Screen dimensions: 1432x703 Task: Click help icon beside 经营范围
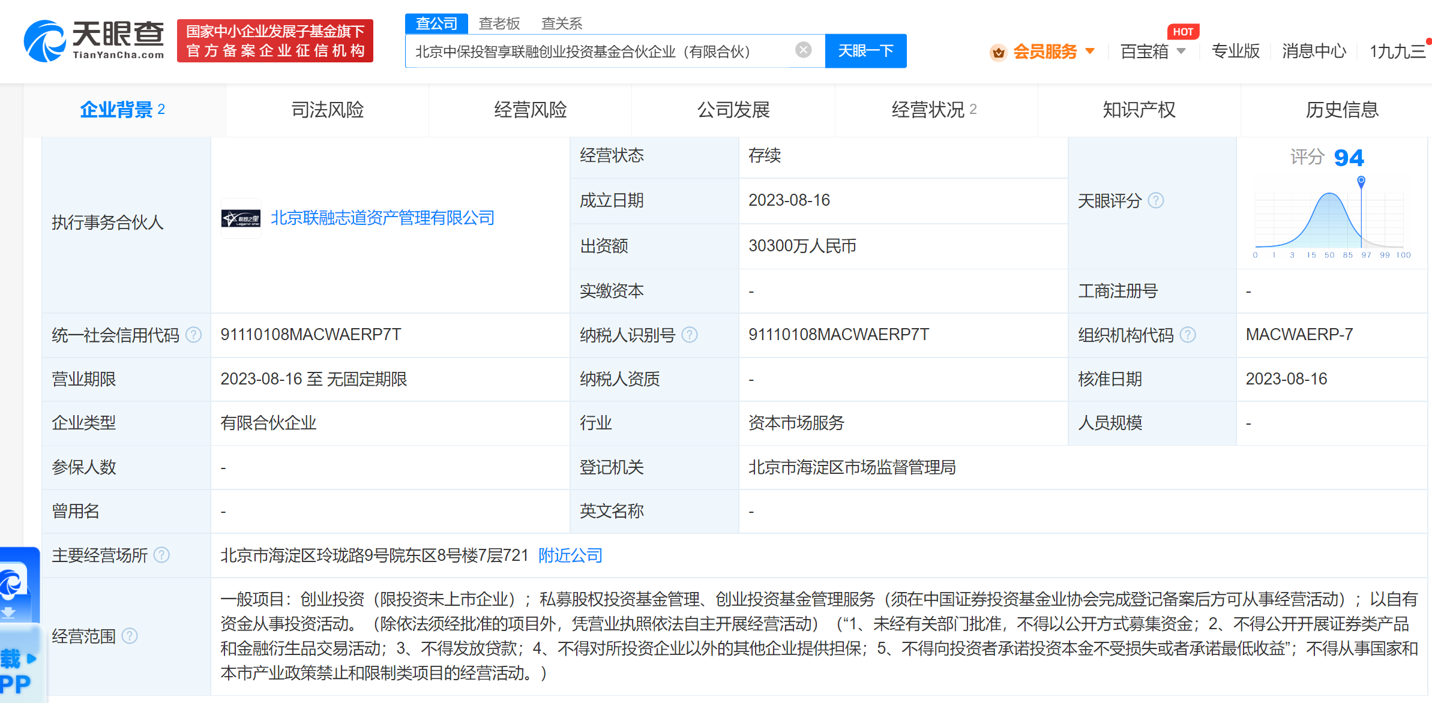(129, 636)
